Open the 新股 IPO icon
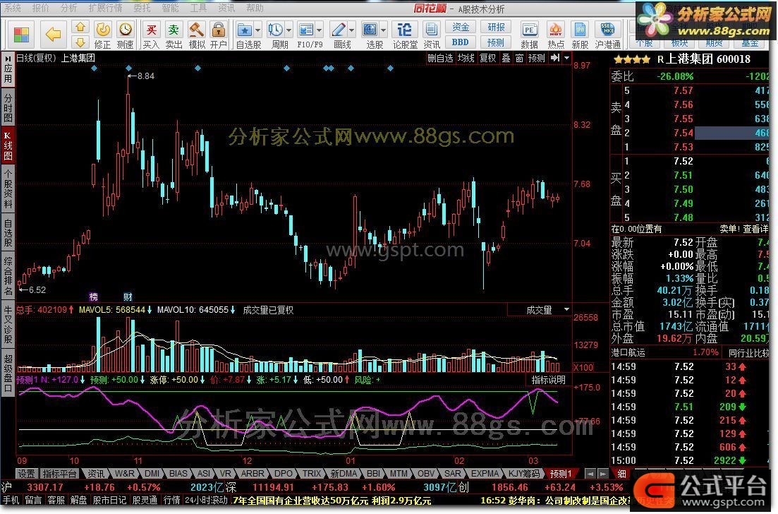Viewport: 778px width, 514px height. click(580, 30)
